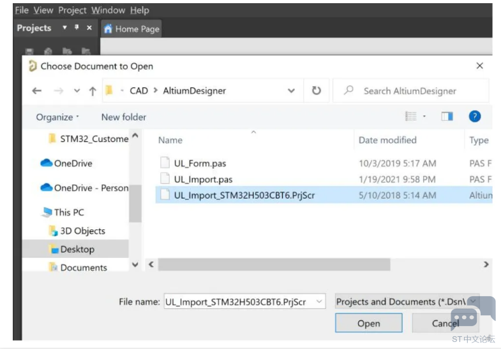Toggle the preview pane
The height and width of the screenshot is (349, 501).
pyautogui.click(x=447, y=117)
